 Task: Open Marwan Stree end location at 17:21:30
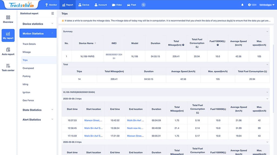135,136
